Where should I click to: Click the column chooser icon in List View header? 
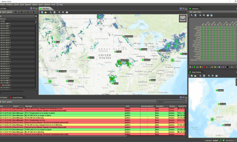click(x=36, y=16)
